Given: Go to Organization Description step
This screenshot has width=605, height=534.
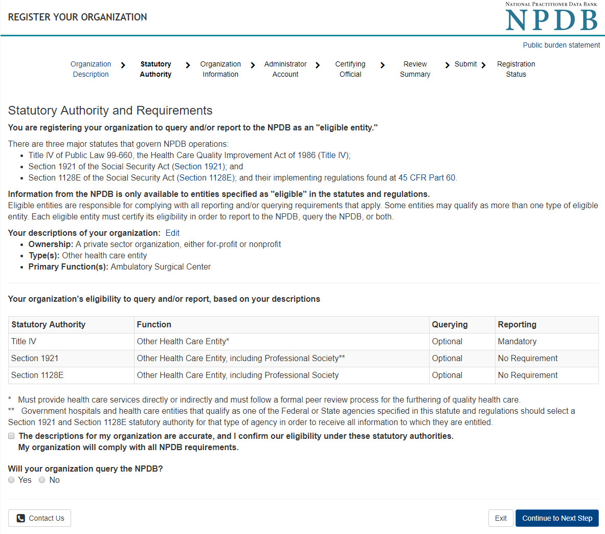Looking at the screenshot, I should pyautogui.click(x=91, y=69).
